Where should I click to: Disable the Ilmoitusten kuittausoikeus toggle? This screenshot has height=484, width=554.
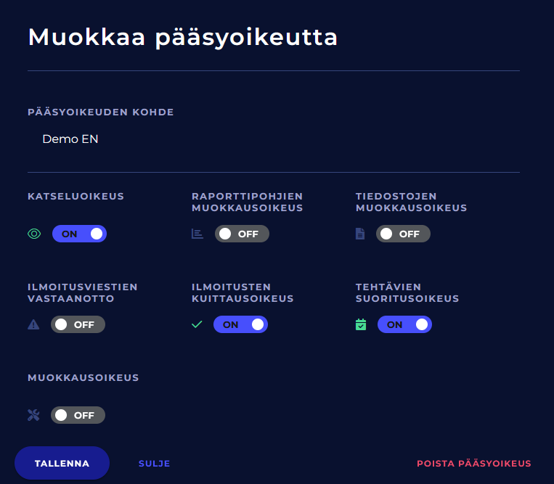(x=240, y=324)
